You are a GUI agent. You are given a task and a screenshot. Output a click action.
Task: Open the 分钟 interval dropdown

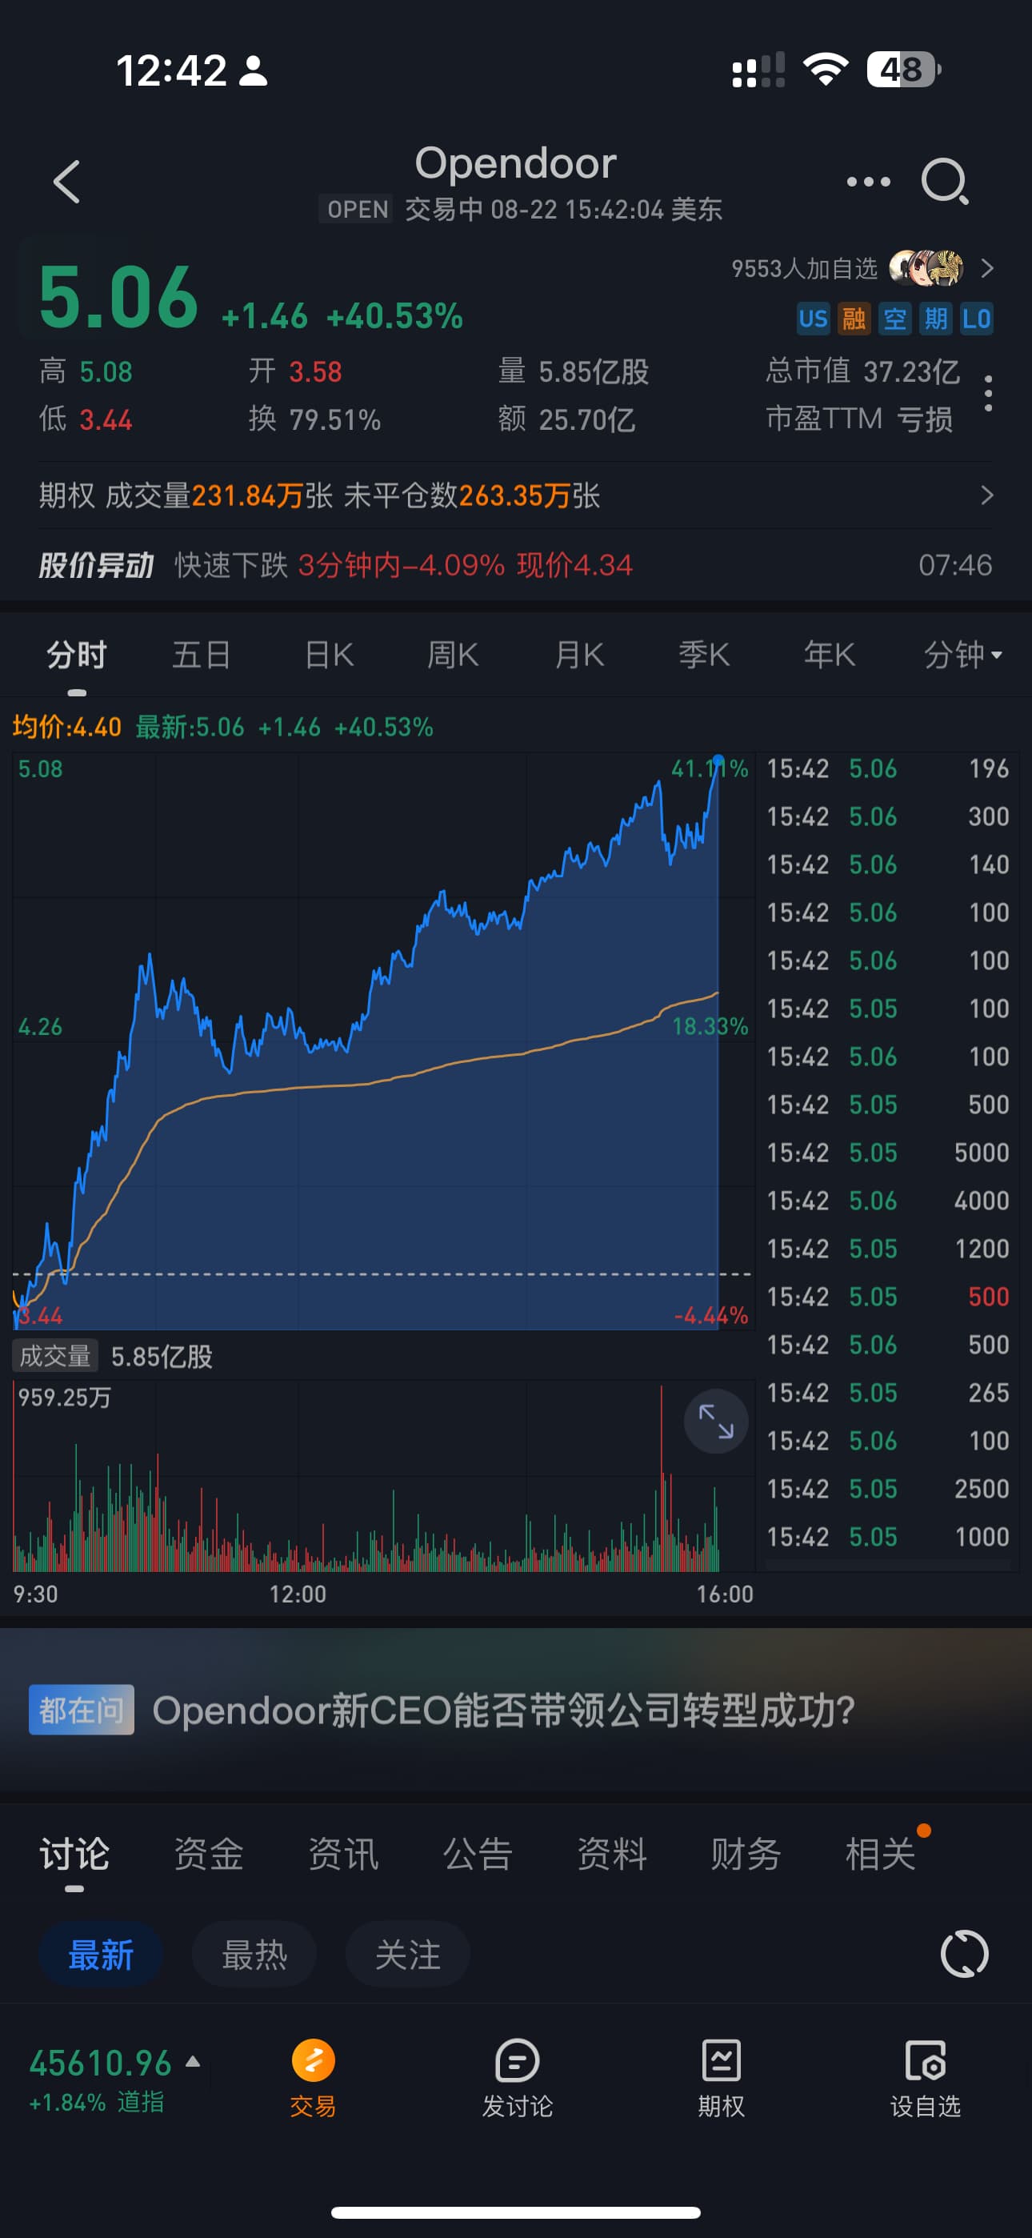click(962, 655)
